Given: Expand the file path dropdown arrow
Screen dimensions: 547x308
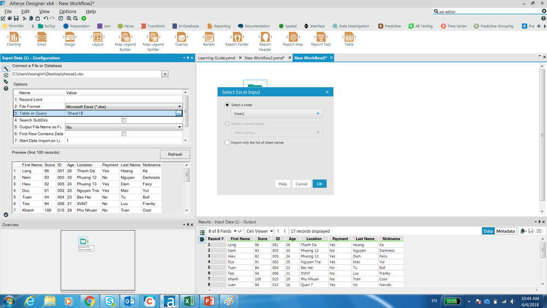Looking at the screenshot, I should 165,74.
